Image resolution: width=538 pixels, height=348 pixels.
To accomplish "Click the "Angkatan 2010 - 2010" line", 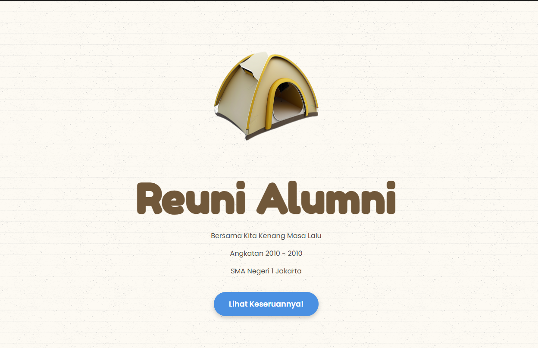I will [x=266, y=254].
